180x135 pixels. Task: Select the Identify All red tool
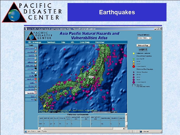click(x=36, y=79)
